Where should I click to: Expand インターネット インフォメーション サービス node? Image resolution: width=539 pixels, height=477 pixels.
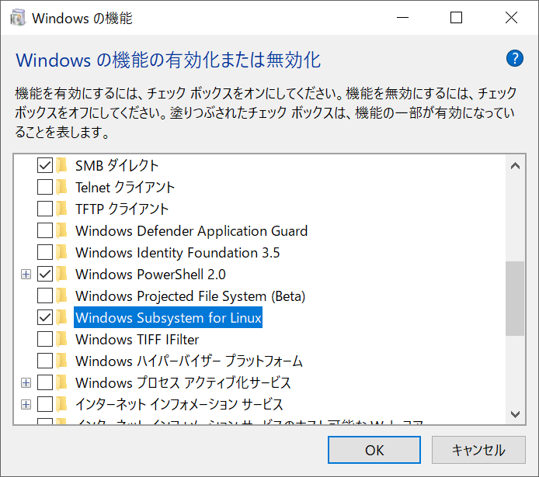[26, 405]
